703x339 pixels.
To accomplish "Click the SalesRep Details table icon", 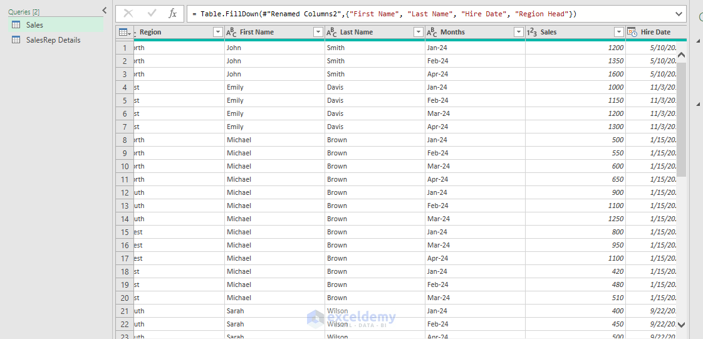I will click(16, 40).
